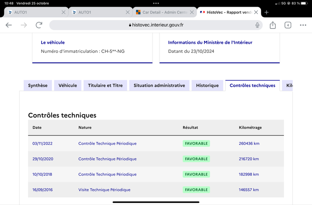Viewport: 312px width, 205px height.
Task: Close the Car Detail - Admin Center tab
Action: tap(192, 12)
